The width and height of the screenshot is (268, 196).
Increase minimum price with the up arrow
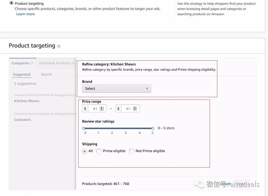pyautogui.click(x=102, y=107)
